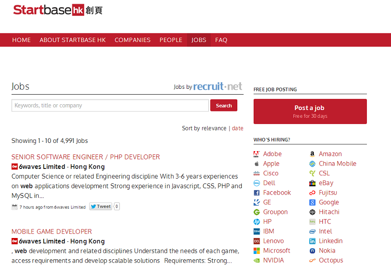
Task: View Microsoft jobs link
Action: pos(276,251)
